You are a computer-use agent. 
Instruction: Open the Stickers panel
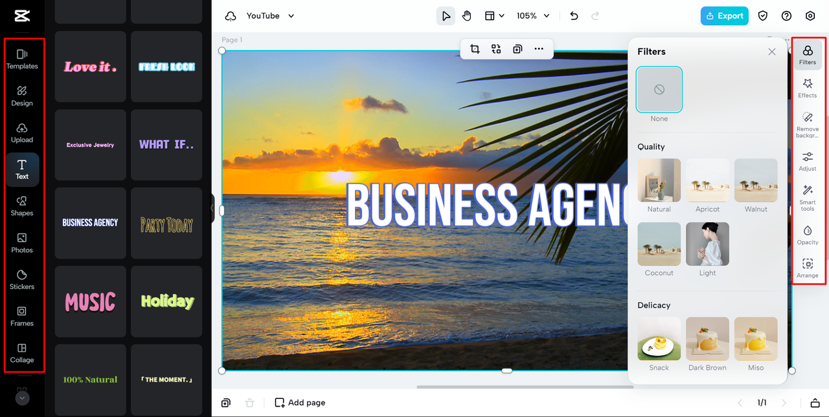coord(22,280)
